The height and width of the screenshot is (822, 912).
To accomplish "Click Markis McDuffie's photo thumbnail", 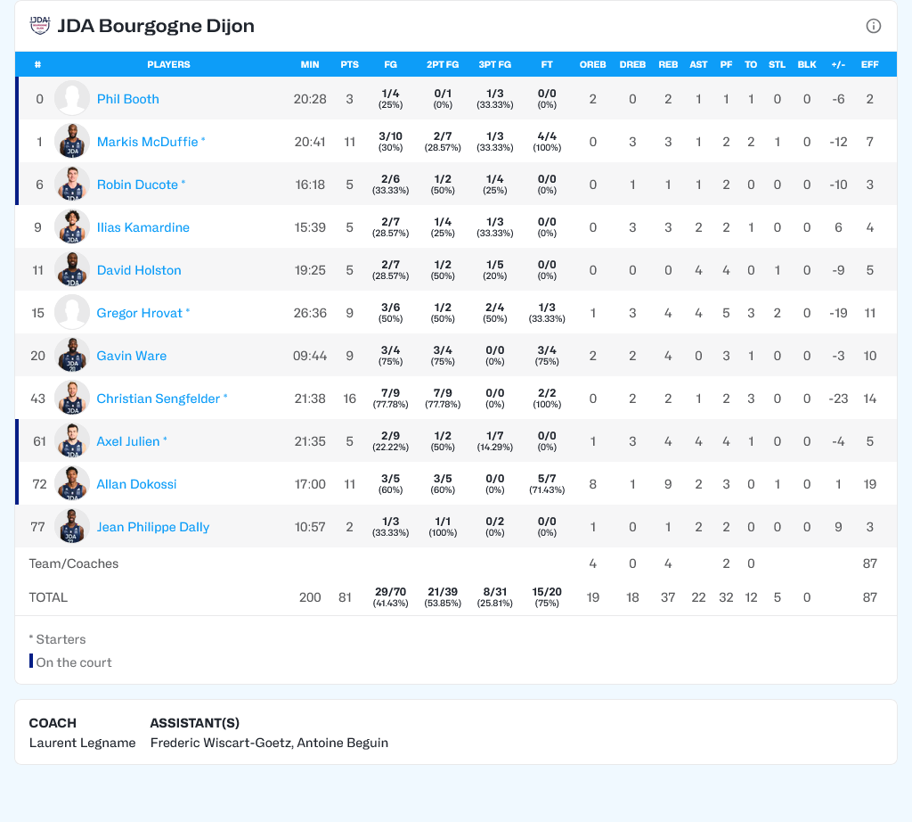I will point(72,142).
